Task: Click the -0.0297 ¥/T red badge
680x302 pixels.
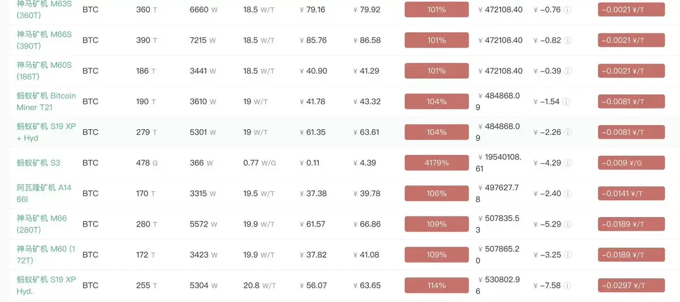Action: point(631,285)
